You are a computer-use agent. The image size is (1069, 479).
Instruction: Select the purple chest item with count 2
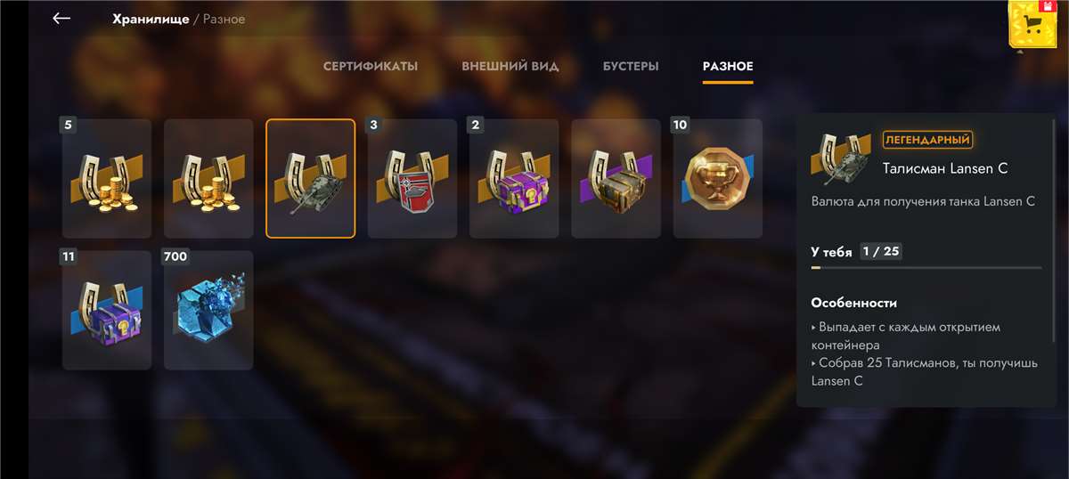pyautogui.click(x=514, y=179)
